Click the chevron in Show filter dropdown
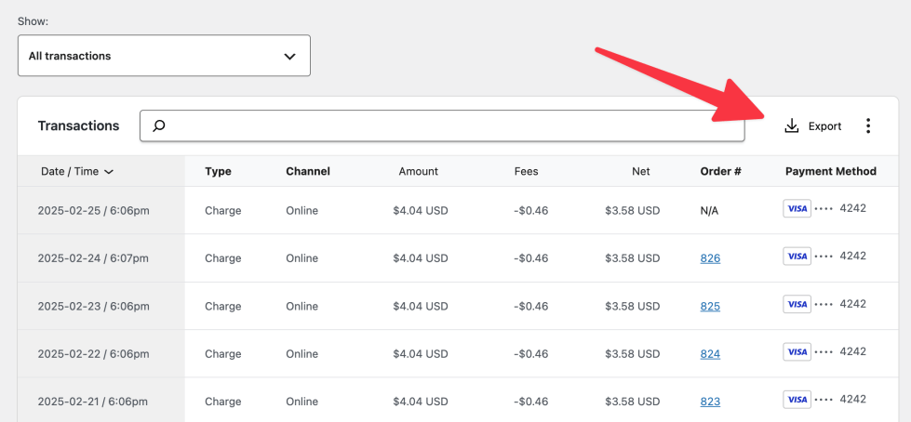Image resolution: width=911 pixels, height=422 pixels. point(289,56)
